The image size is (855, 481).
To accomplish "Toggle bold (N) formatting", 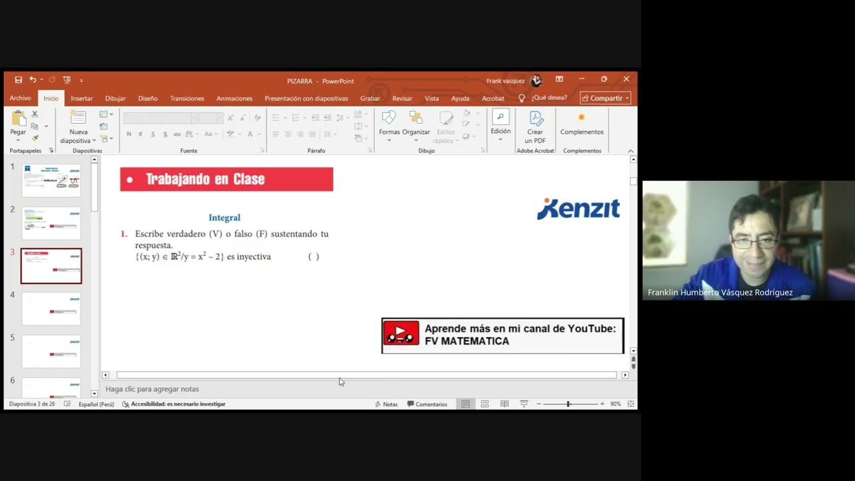I will [x=129, y=134].
